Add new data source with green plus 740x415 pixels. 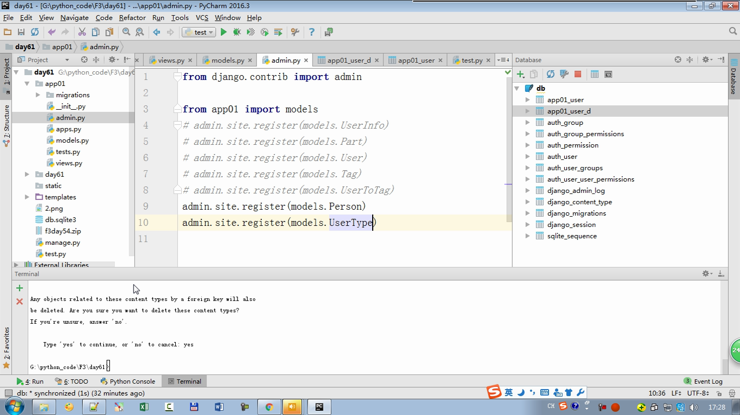(520, 74)
